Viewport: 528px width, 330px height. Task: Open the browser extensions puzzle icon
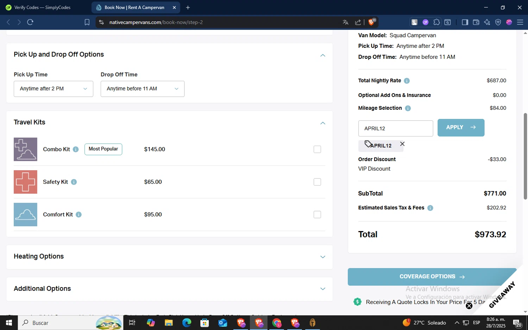tap(436, 22)
